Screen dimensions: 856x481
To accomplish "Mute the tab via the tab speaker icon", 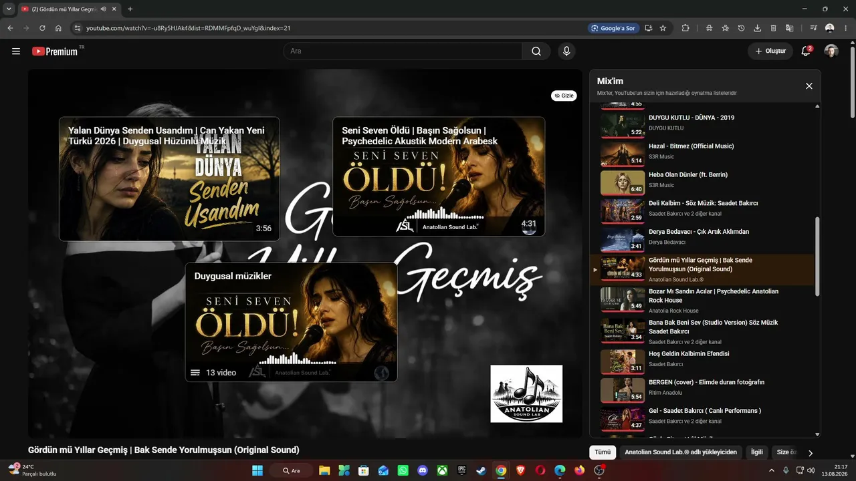I will 104,9.
